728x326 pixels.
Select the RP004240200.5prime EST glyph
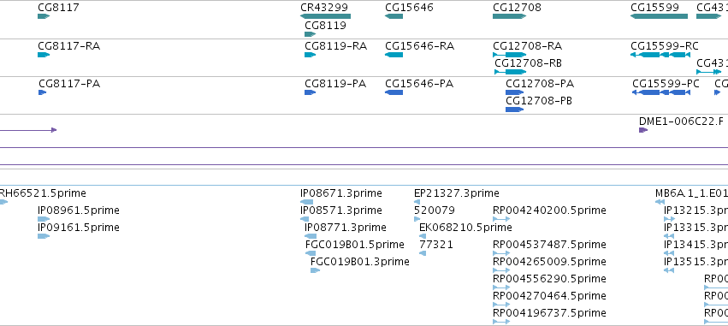point(501,219)
